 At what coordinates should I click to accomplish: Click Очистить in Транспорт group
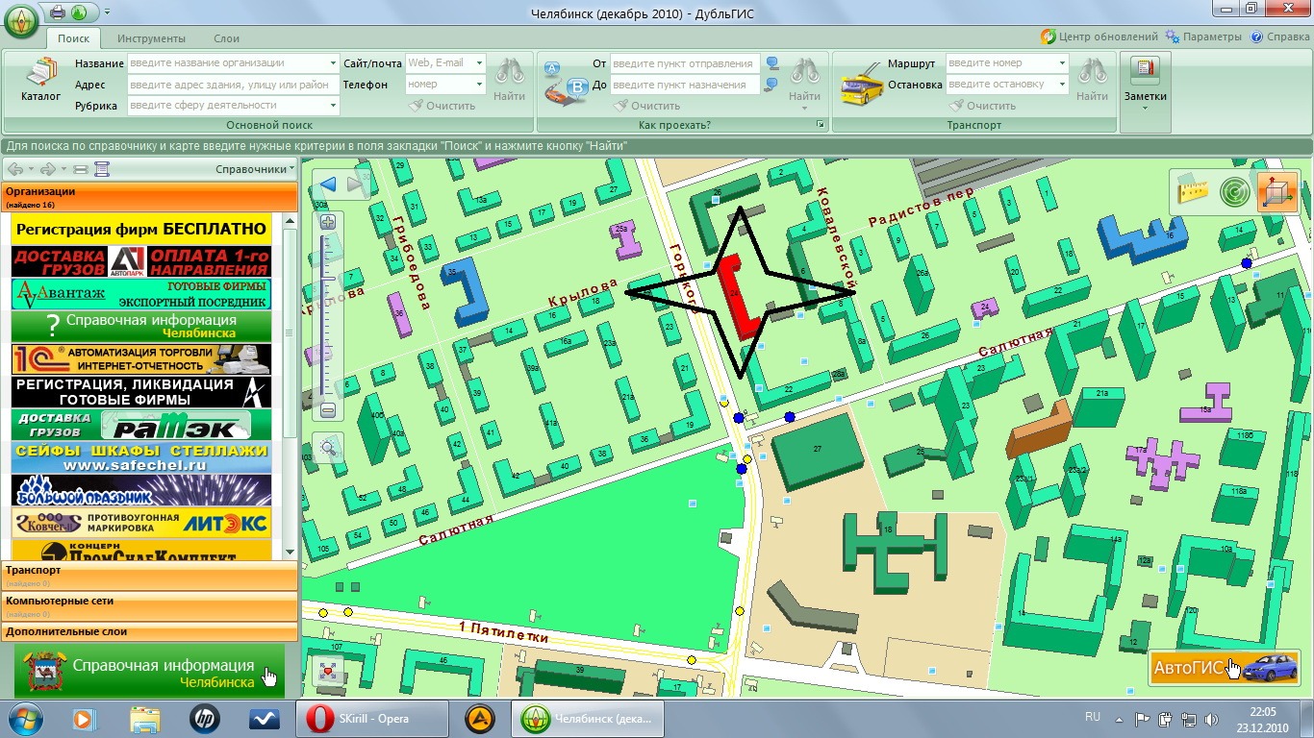(x=982, y=106)
